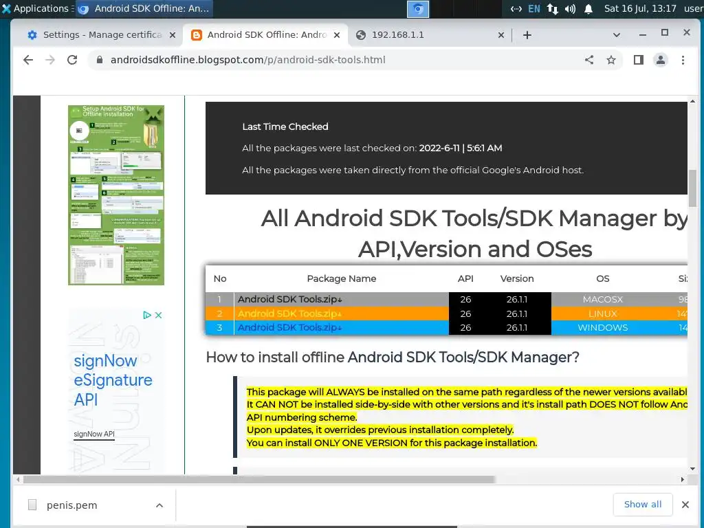Open the signNow eSignature API ad headline
This screenshot has width=704, height=528.
pyautogui.click(x=113, y=379)
